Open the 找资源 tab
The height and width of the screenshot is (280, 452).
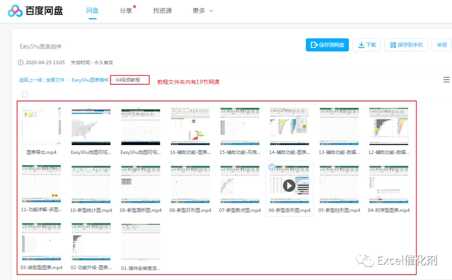click(x=162, y=11)
